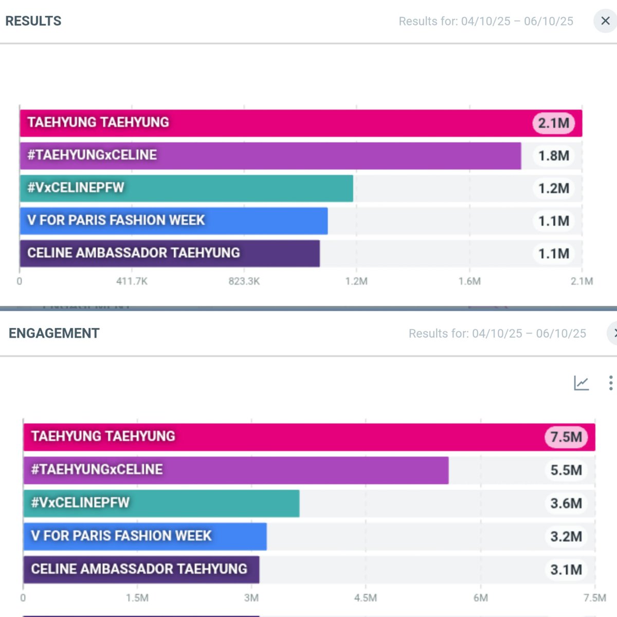Click TAEHYUNG TAEHYUNG bar in Engagement chart

click(x=309, y=437)
